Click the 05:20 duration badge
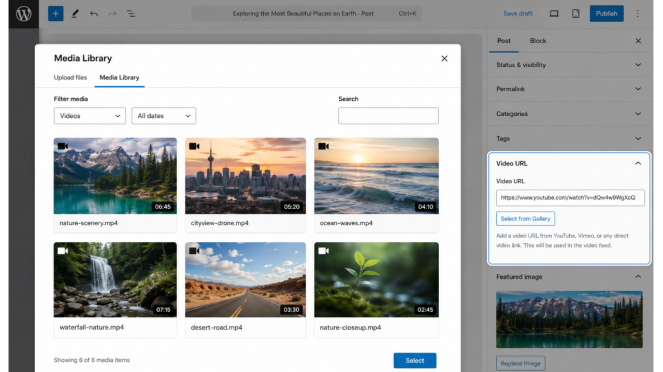663x372 pixels. [x=292, y=207]
